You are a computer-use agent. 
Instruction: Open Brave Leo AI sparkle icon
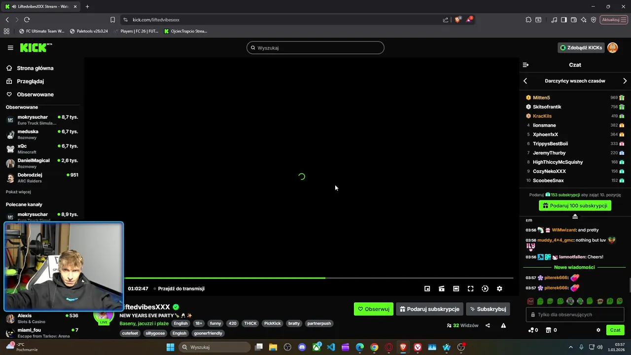(584, 20)
